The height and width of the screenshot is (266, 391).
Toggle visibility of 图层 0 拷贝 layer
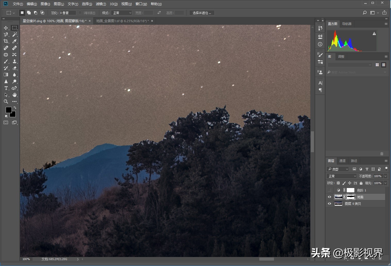pos(329,204)
